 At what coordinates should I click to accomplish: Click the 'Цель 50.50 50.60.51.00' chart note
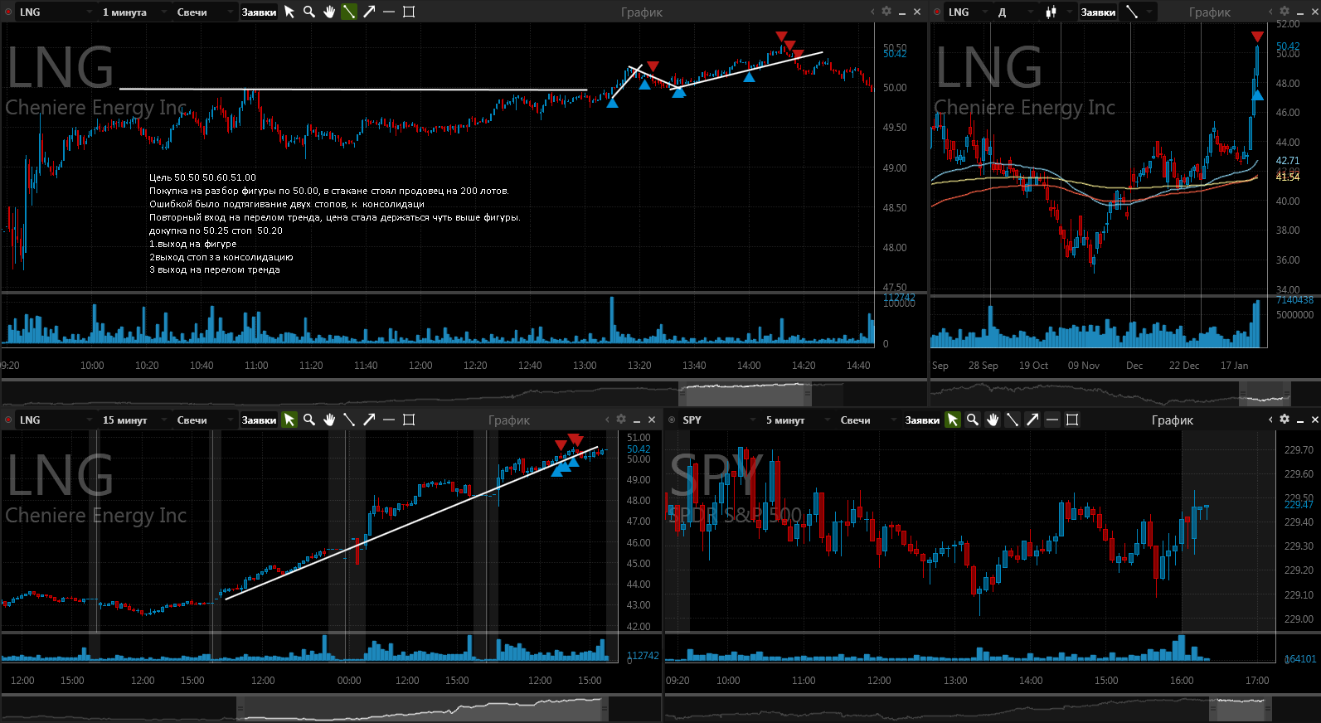point(202,177)
